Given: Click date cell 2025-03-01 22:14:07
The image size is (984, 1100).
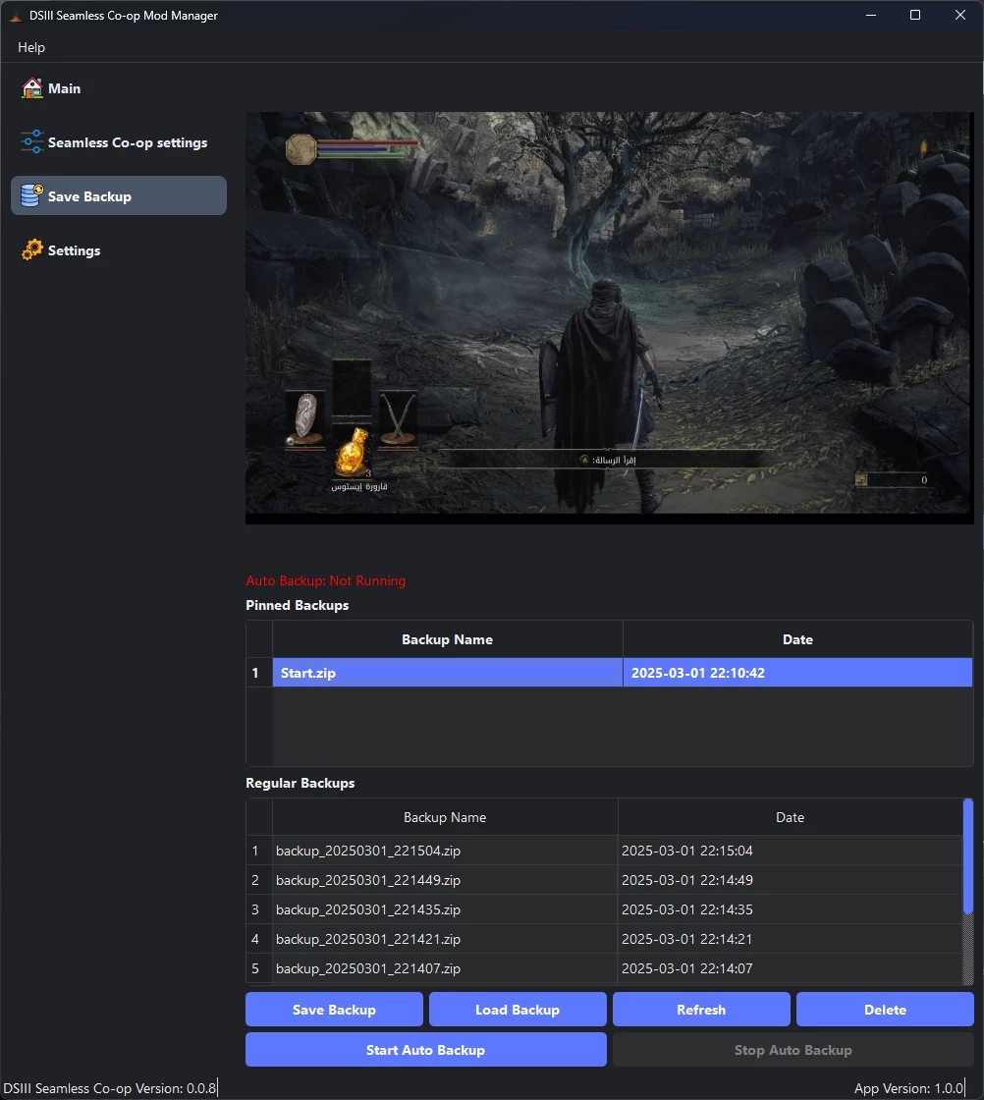Looking at the screenshot, I should click(790, 968).
